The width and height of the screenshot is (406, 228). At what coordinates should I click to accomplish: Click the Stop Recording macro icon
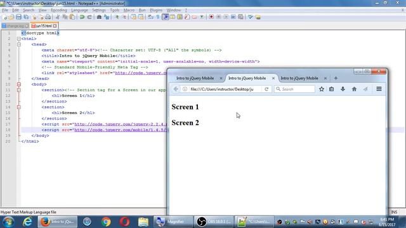pos(218,17)
